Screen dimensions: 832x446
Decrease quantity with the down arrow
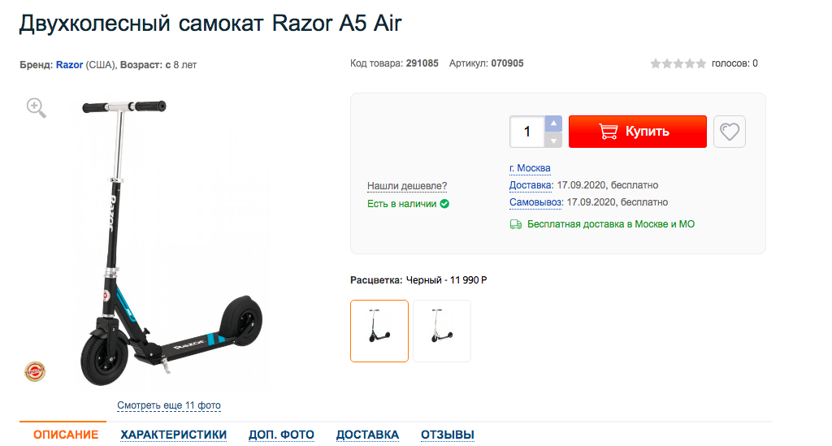(553, 140)
